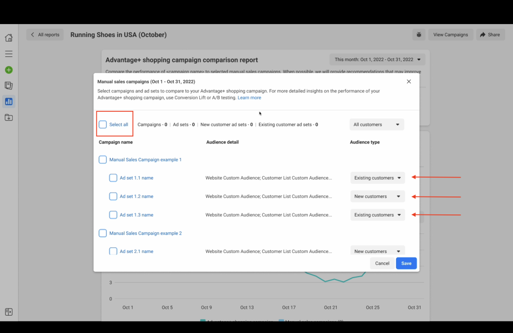Screen dimensions: 513x333
Task: Check the Ad set 1.1 checkbox
Action: point(113,178)
